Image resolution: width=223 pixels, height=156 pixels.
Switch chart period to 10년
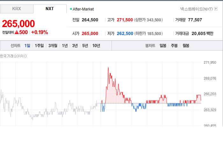96,46
